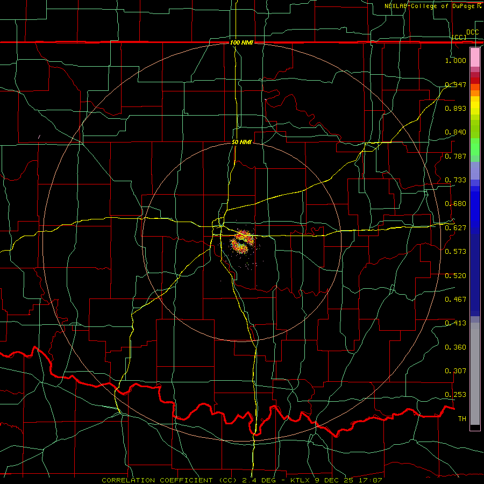
Task: Click the 0.520 legend value
Action: (455, 276)
